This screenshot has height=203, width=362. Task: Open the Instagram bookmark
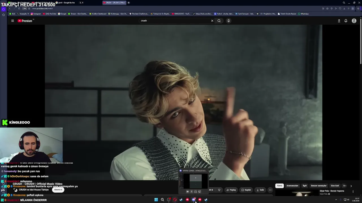36,14
